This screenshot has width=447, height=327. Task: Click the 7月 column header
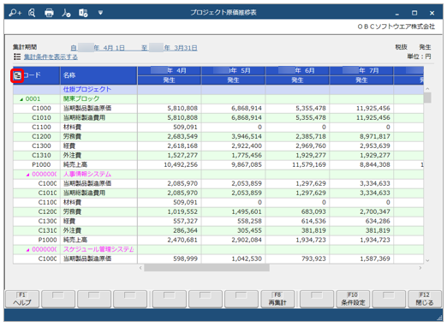(361, 71)
